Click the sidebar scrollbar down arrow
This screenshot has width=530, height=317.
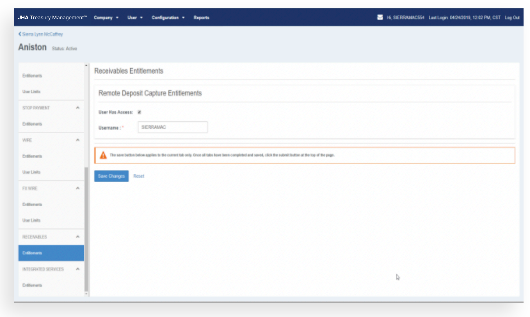pyautogui.click(x=86, y=294)
